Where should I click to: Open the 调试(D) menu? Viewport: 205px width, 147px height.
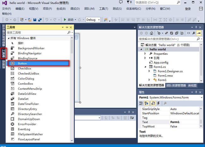click(x=75, y=9)
